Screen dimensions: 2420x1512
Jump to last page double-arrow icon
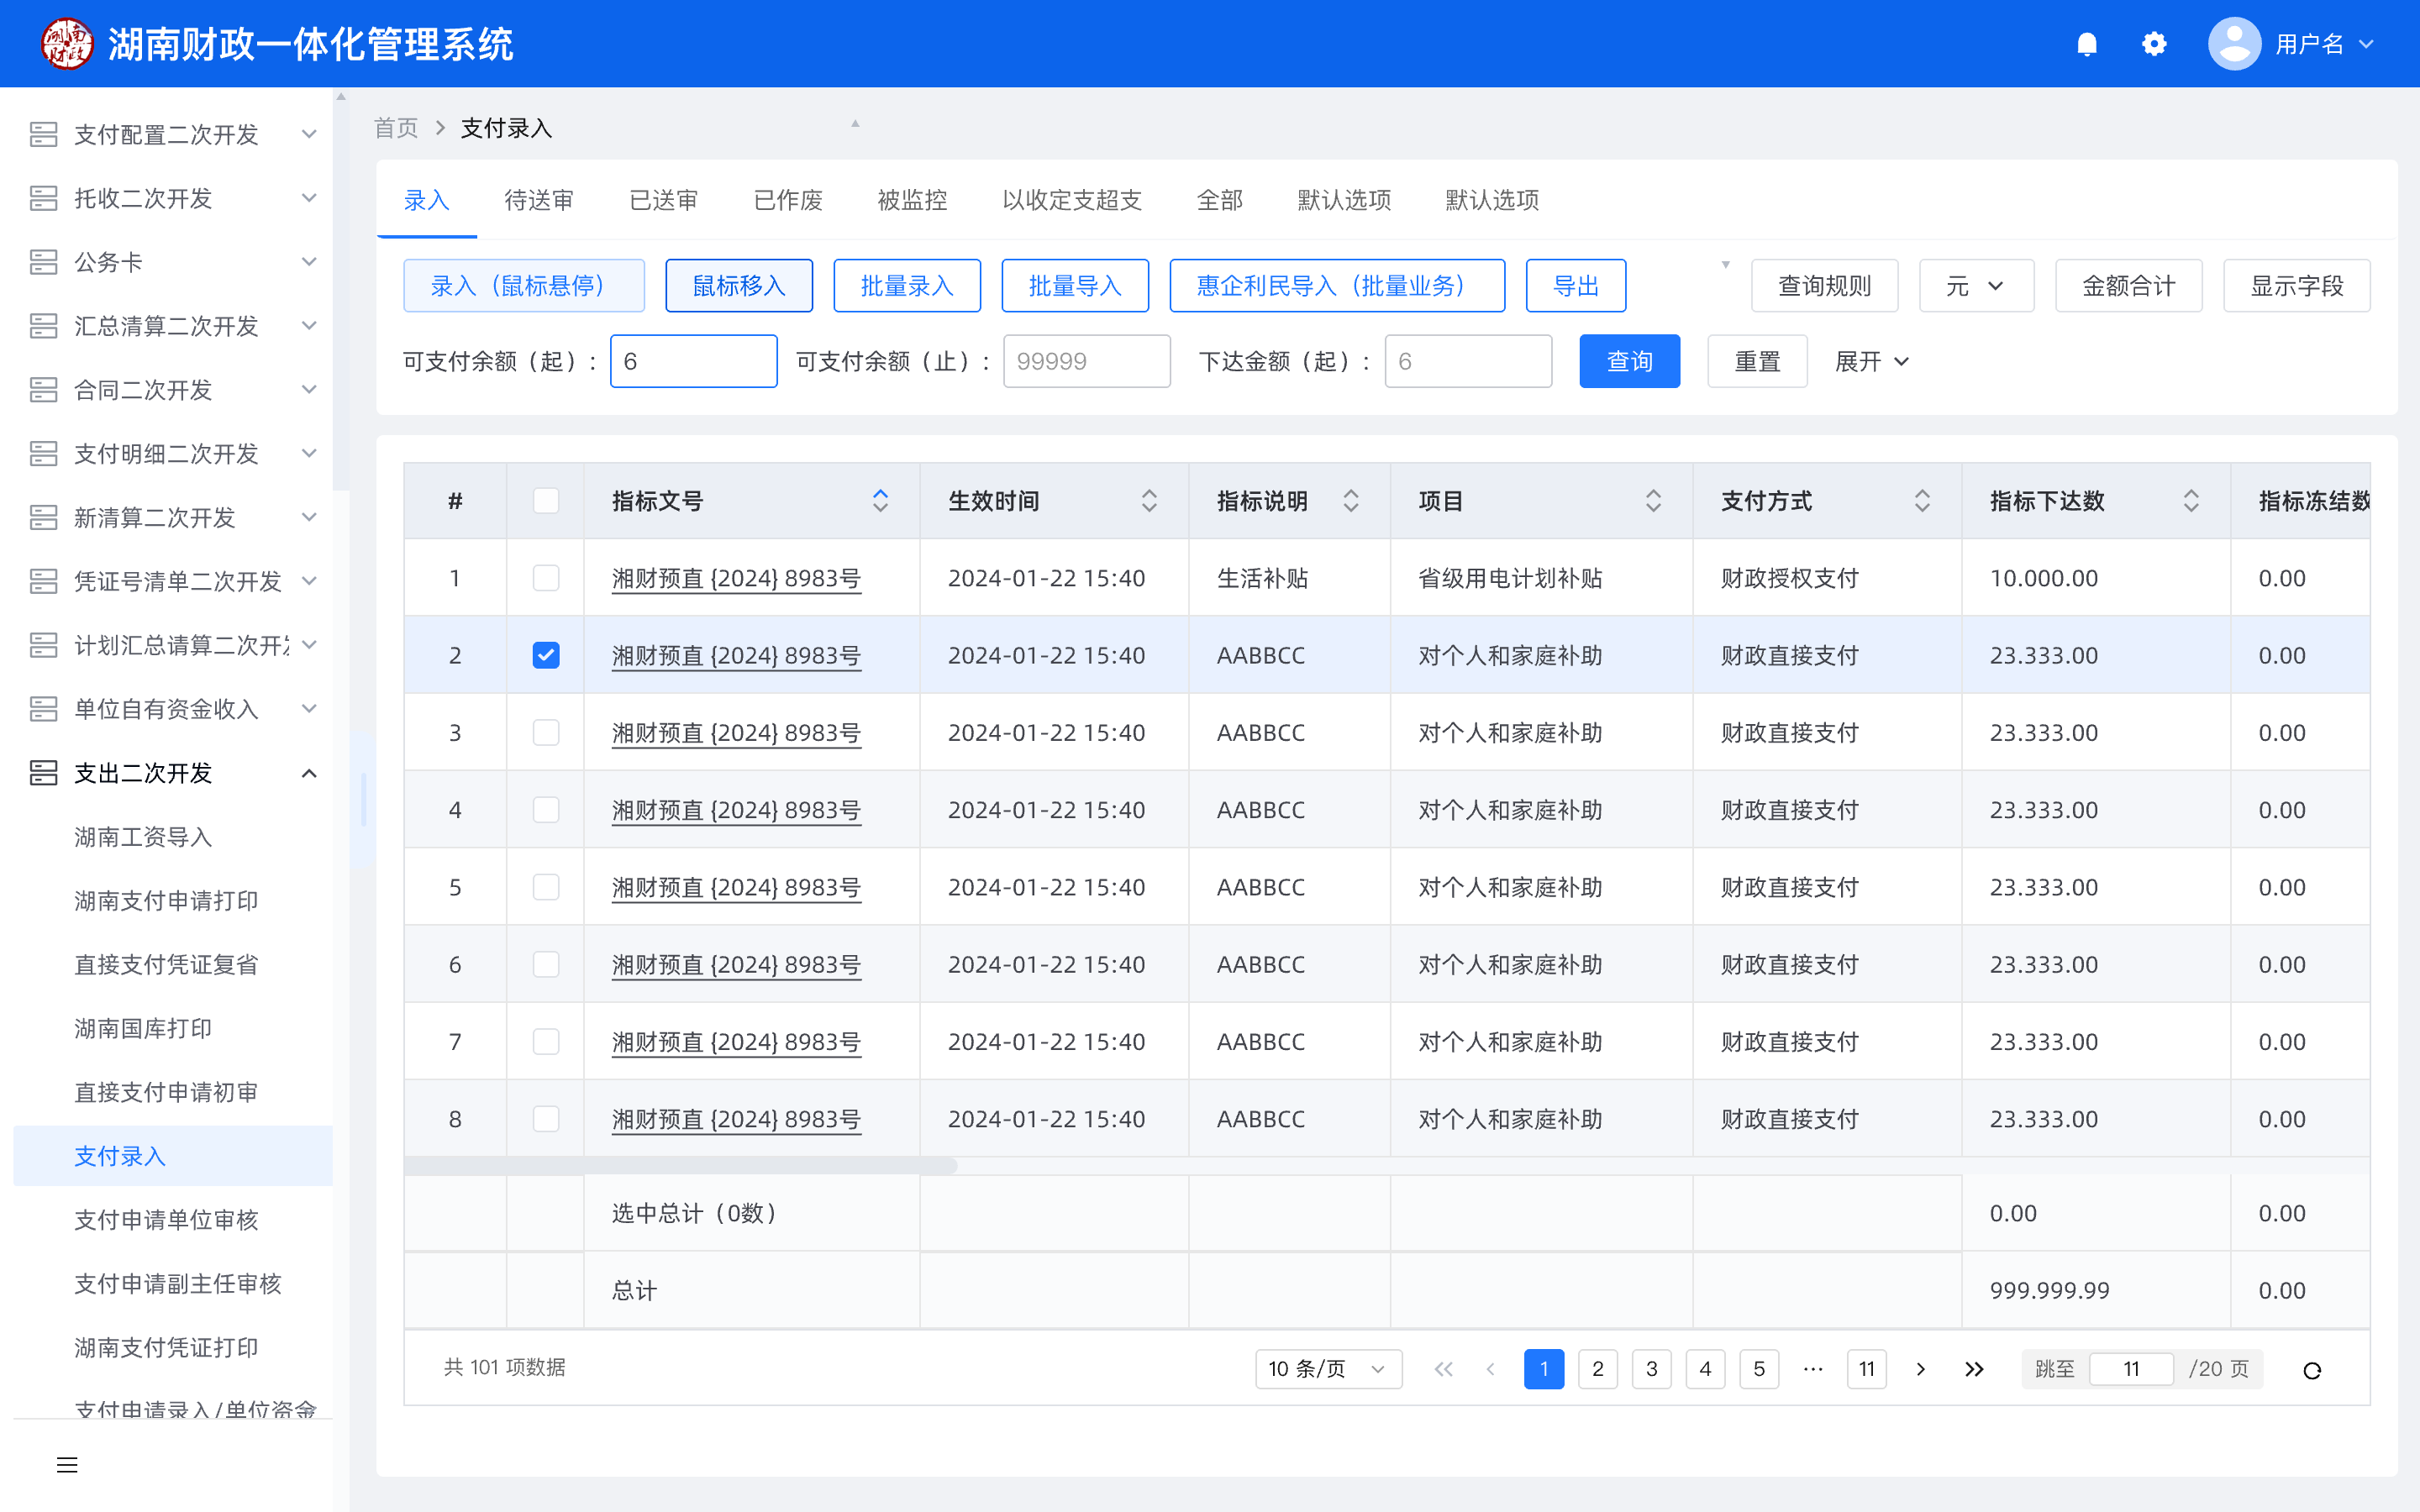[1974, 1369]
